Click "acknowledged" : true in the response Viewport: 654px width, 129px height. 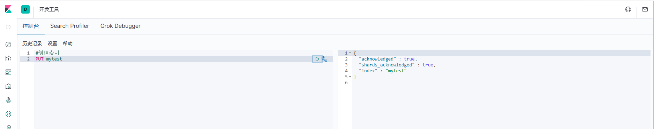tap(388, 59)
